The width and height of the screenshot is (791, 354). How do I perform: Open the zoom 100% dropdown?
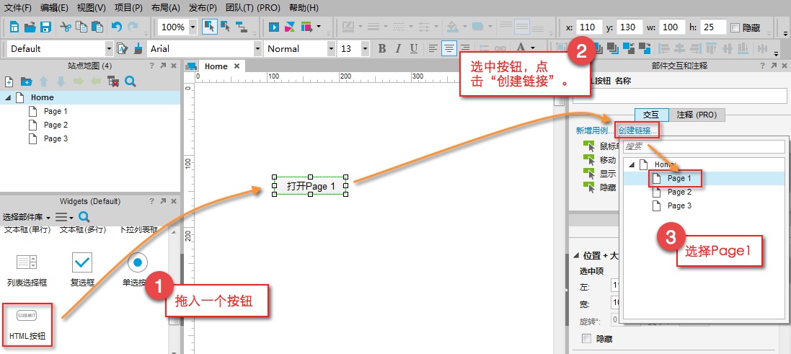click(x=193, y=27)
